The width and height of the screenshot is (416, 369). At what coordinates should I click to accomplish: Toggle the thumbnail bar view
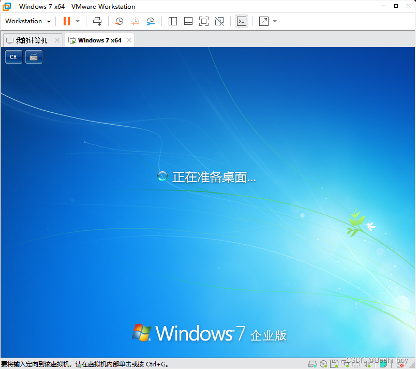[x=188, y=21]
